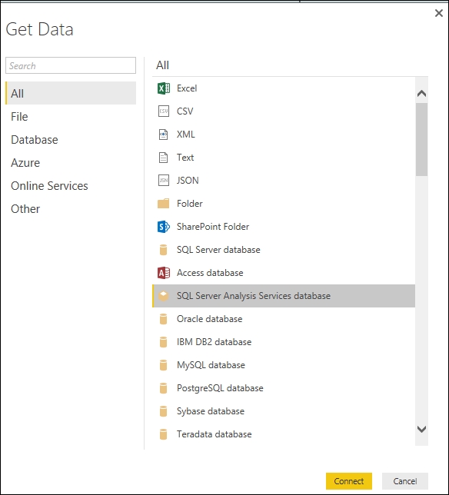Click the MySQL database icon
The height and width of the screenshot is (495, 449).
(163, 365)
